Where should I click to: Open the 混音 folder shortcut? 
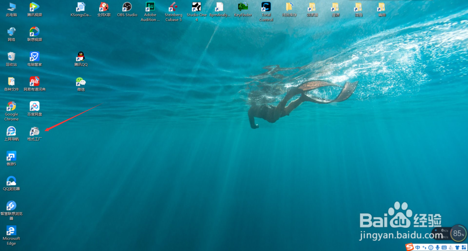[358, 9]
